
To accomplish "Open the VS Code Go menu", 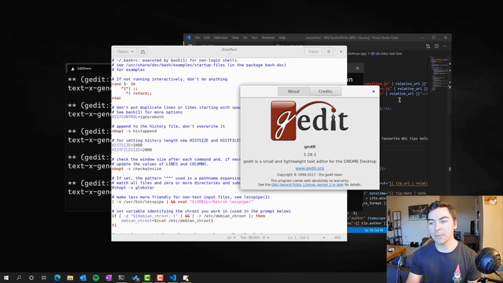I will (245, 38).
